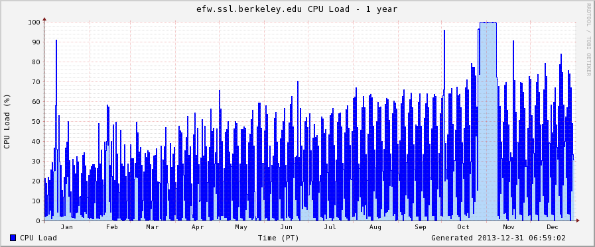
Task: Select the Feb label on time axis
Action: click(x=111, y=227)
